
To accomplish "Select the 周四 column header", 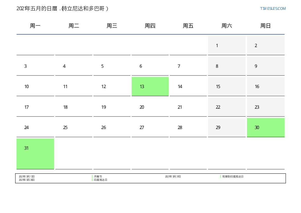I will [150, 26].
